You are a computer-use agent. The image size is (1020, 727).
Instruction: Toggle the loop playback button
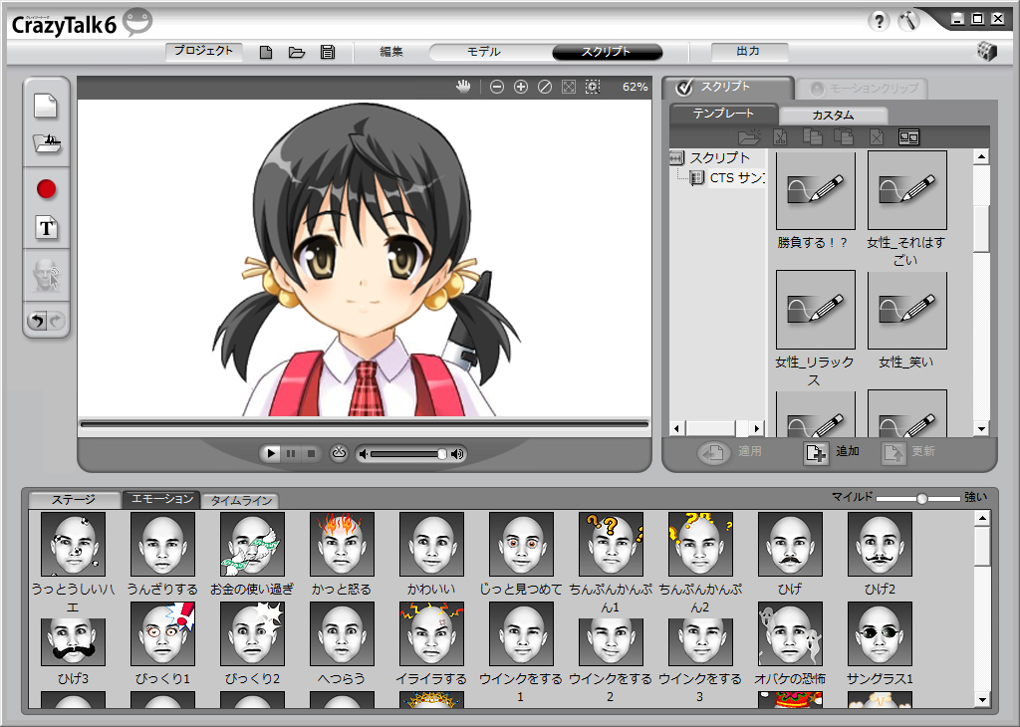339,452
